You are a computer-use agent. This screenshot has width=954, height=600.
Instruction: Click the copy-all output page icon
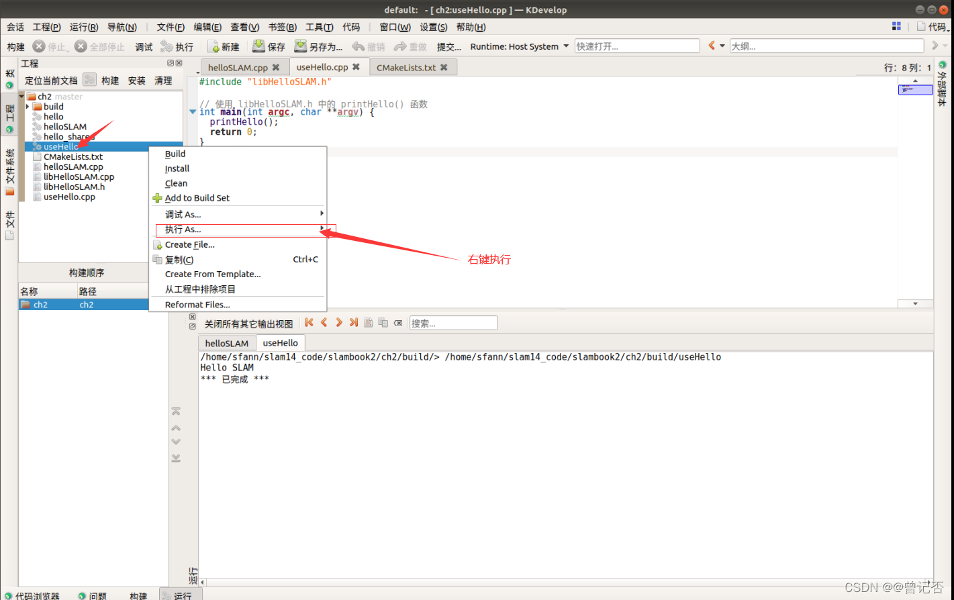(x=369, y=323)
